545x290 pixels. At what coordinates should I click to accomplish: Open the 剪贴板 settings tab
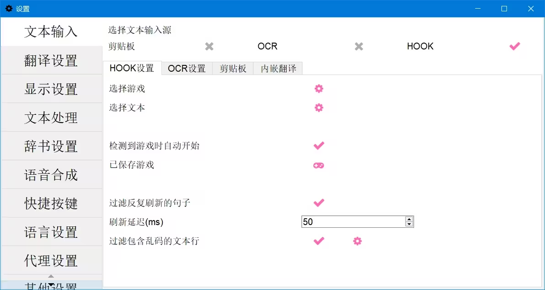point(233,69)
